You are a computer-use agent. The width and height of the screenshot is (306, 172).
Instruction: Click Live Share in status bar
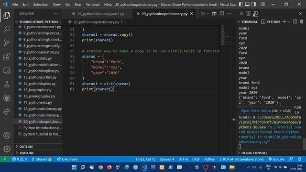67,159
